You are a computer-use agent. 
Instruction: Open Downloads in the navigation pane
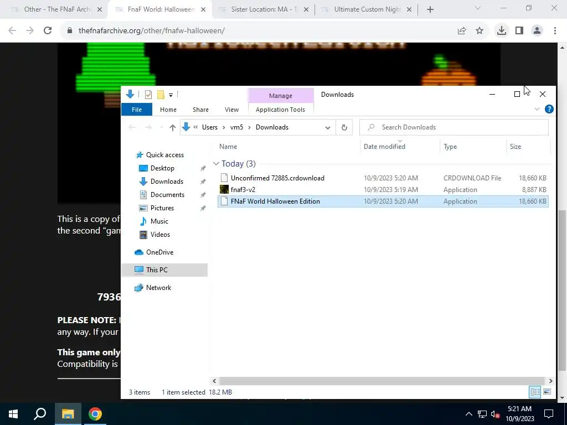pyautogui.click(x=167, y=182)
